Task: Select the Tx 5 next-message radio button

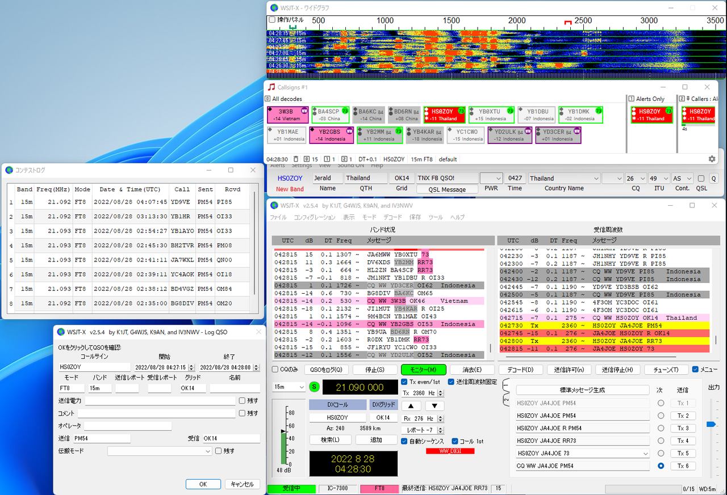Action: click(660, 454)
